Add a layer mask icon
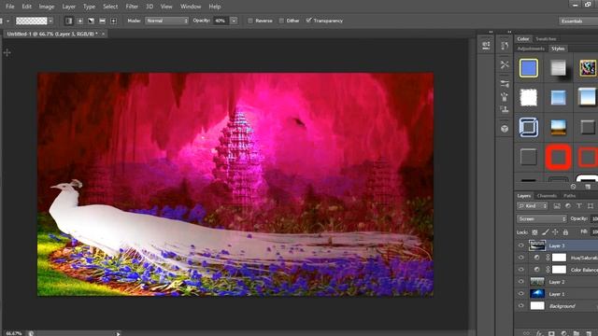 point(551,333)
